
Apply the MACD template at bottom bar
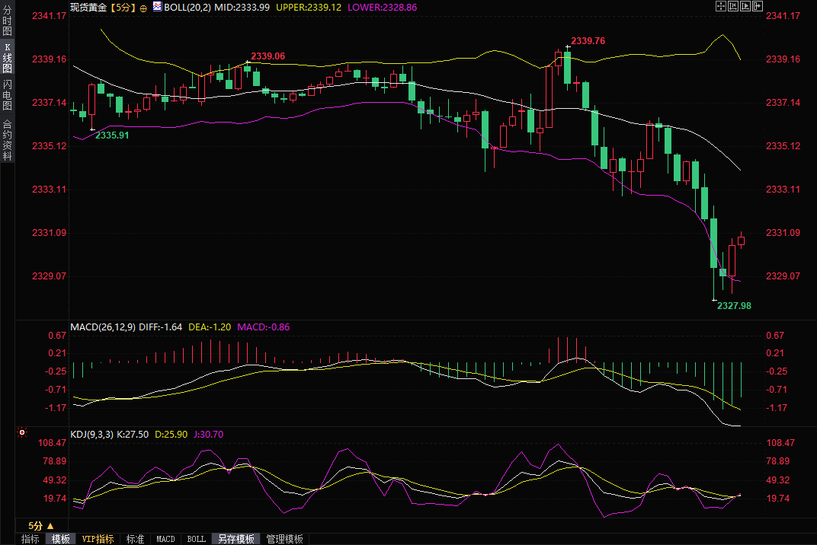(x=165, y=539)
